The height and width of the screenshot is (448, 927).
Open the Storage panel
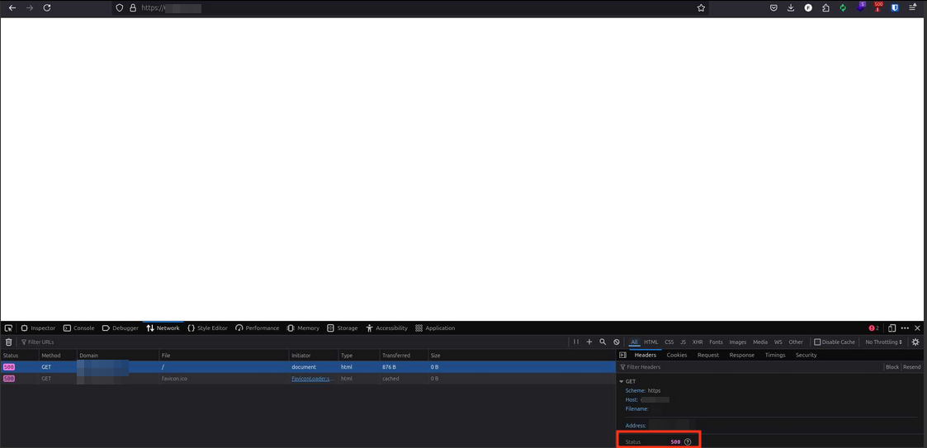[x=343, y=328]
